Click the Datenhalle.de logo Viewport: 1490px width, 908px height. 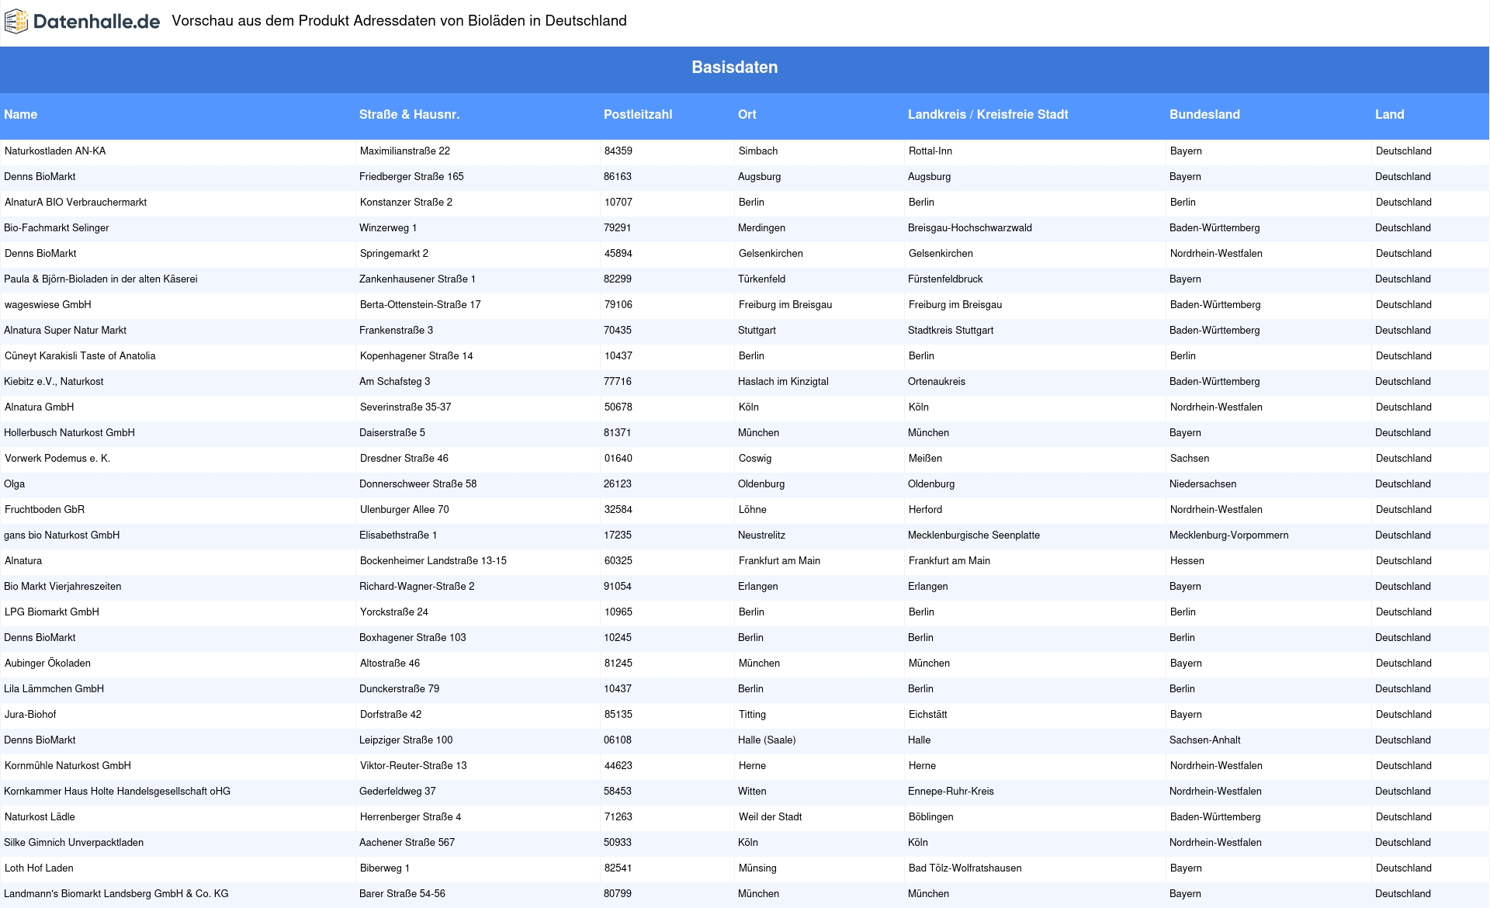[x=82, y=22]
